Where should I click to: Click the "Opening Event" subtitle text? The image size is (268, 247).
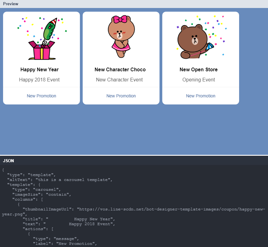click(198, 80)
